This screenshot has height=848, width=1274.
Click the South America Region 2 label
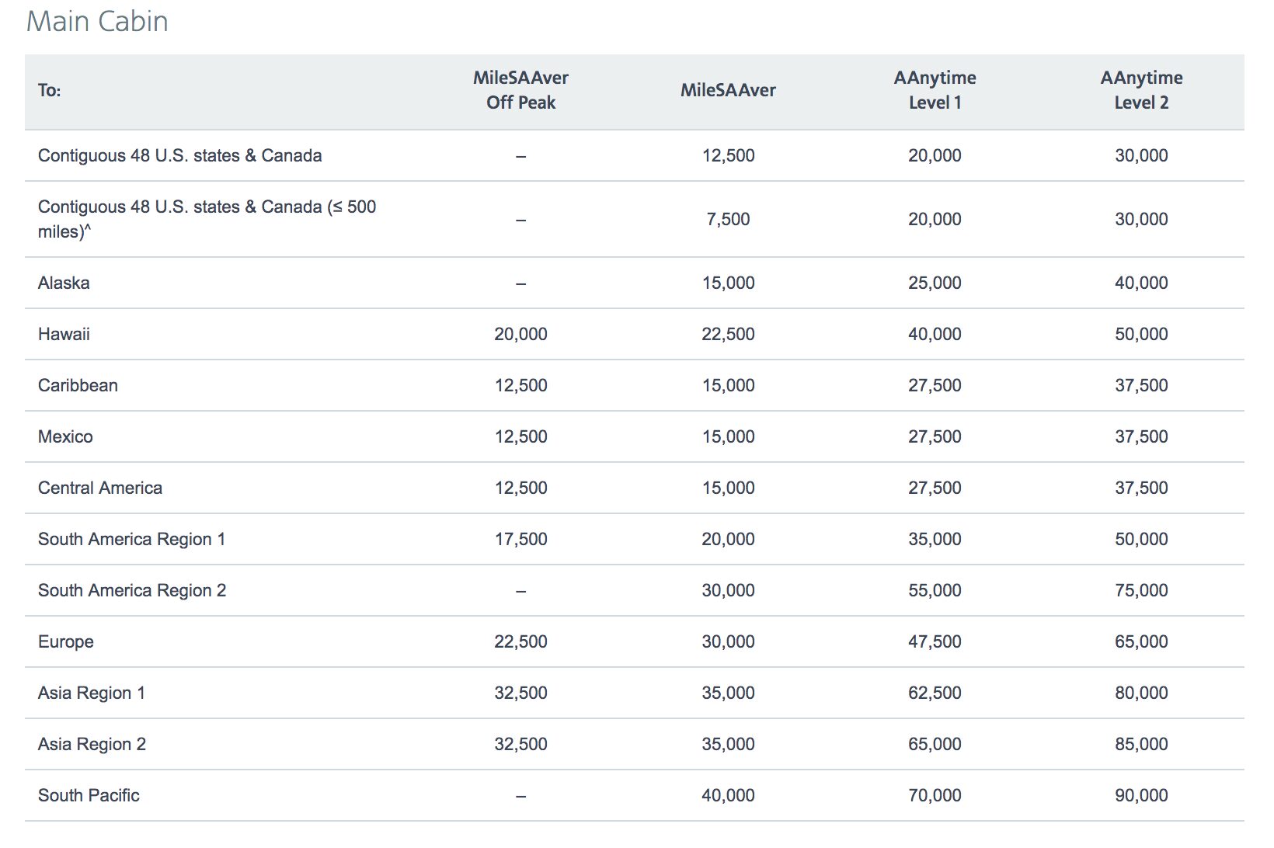tap(131, 589)
